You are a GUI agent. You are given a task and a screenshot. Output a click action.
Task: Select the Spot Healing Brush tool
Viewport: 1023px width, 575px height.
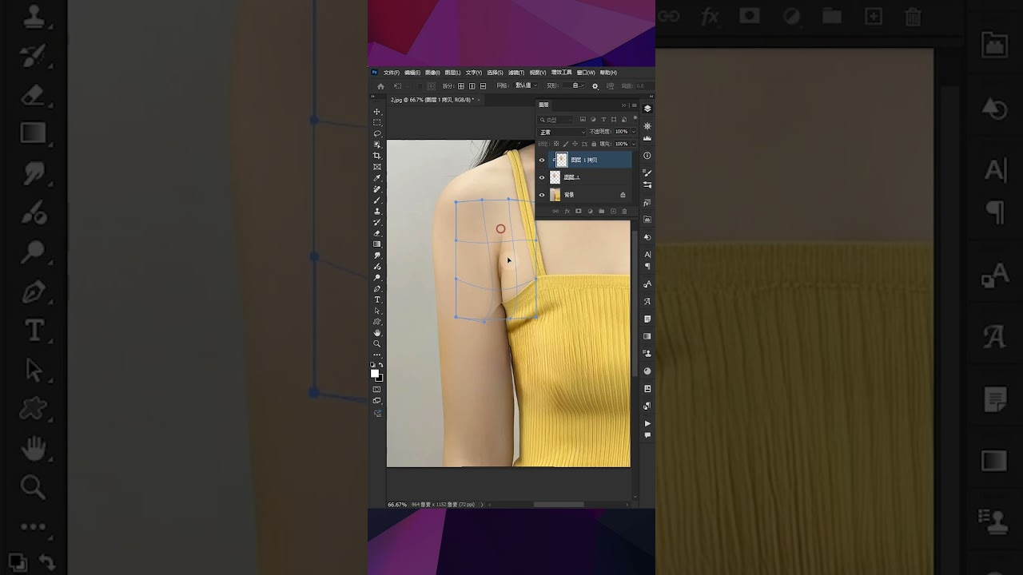pos(376,189)
